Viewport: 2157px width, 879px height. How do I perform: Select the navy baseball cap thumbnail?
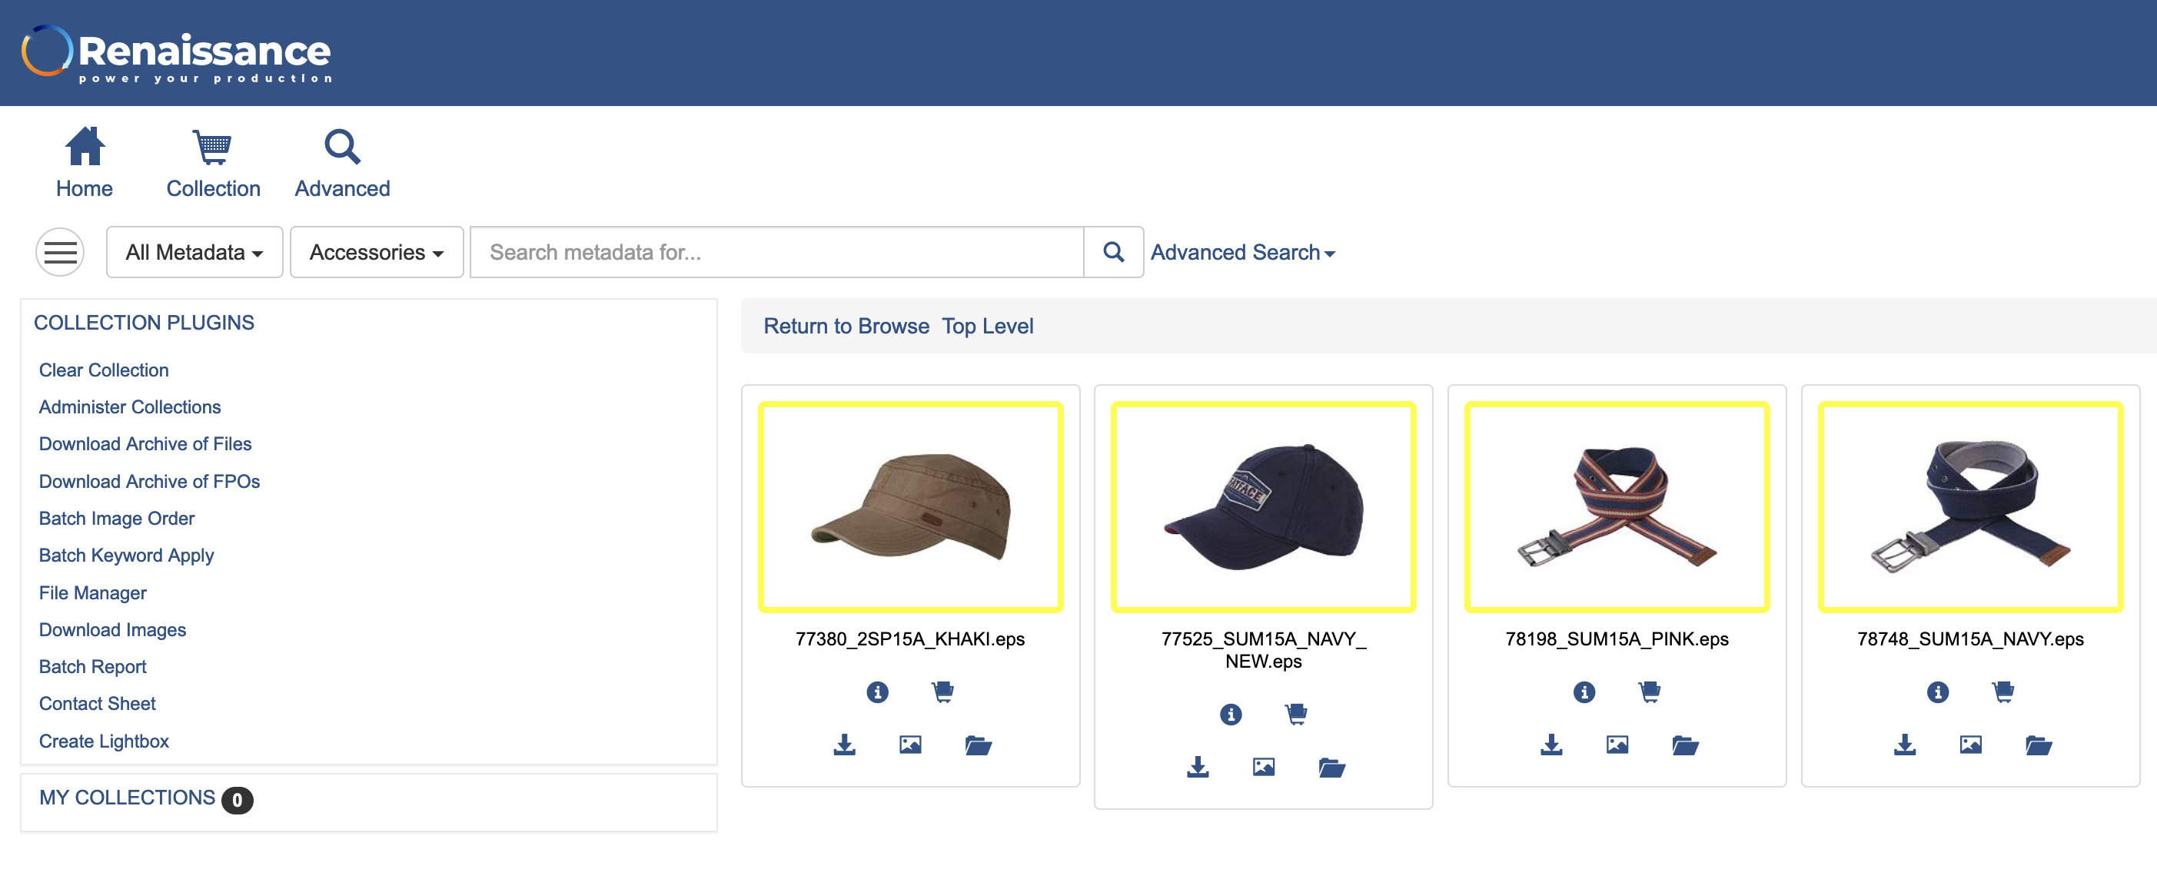1263,507
